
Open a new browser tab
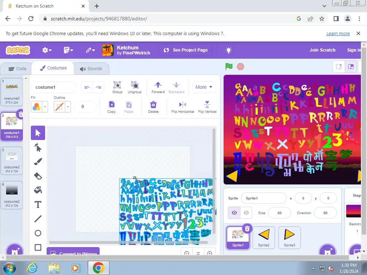97,6
